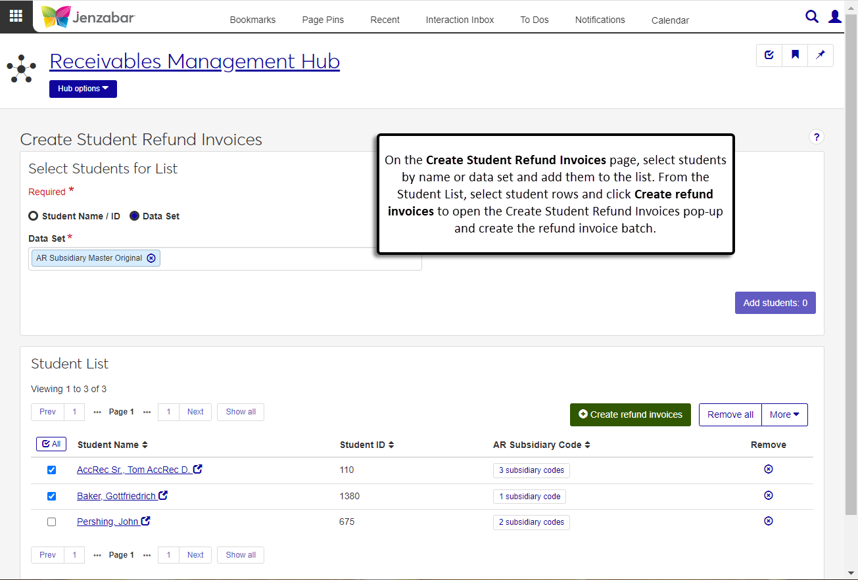Open the help question mark icon
This screenshot has height=580, width=858.
pyautogui.click(x=816, y=137)
